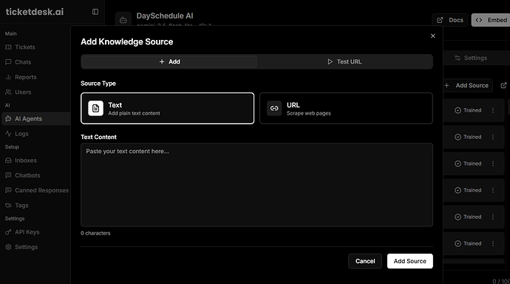Viewport: 510px width, 284px height.
Task: Close the Add Knowledge Source dialog
Action: click(x=432, y=35)
